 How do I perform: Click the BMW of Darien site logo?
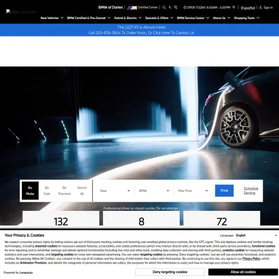pyautogui.click(x=21, y=12)
